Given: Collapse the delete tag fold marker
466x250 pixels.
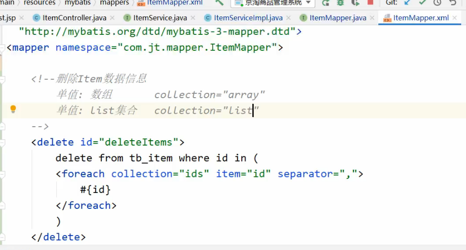Looking at the screenshot, I should pos(2,142).
